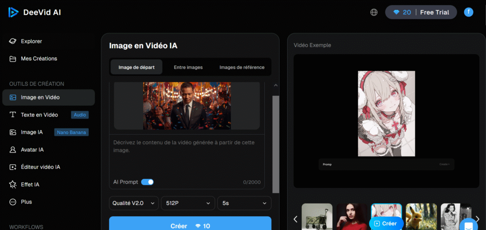This screenshot has height=230, width=486.
Task: Open Explorer from the sidebar
Action: [31, 41]
